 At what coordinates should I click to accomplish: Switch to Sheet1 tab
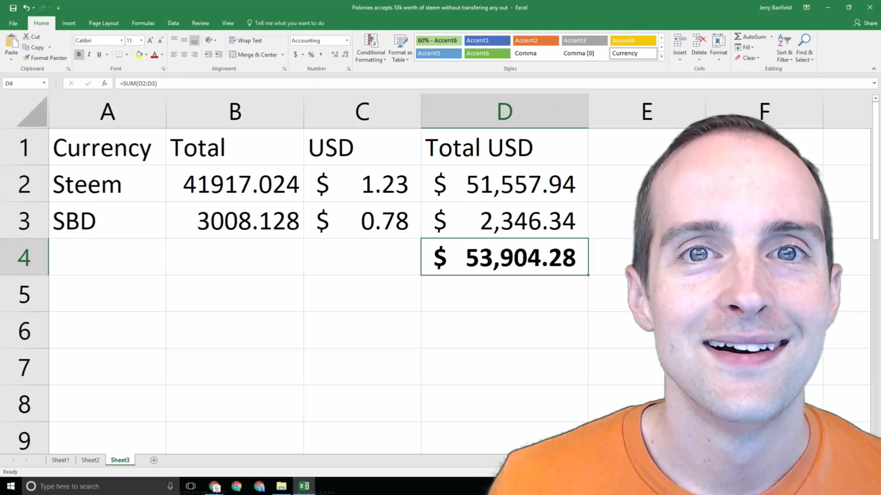point(61,460)
